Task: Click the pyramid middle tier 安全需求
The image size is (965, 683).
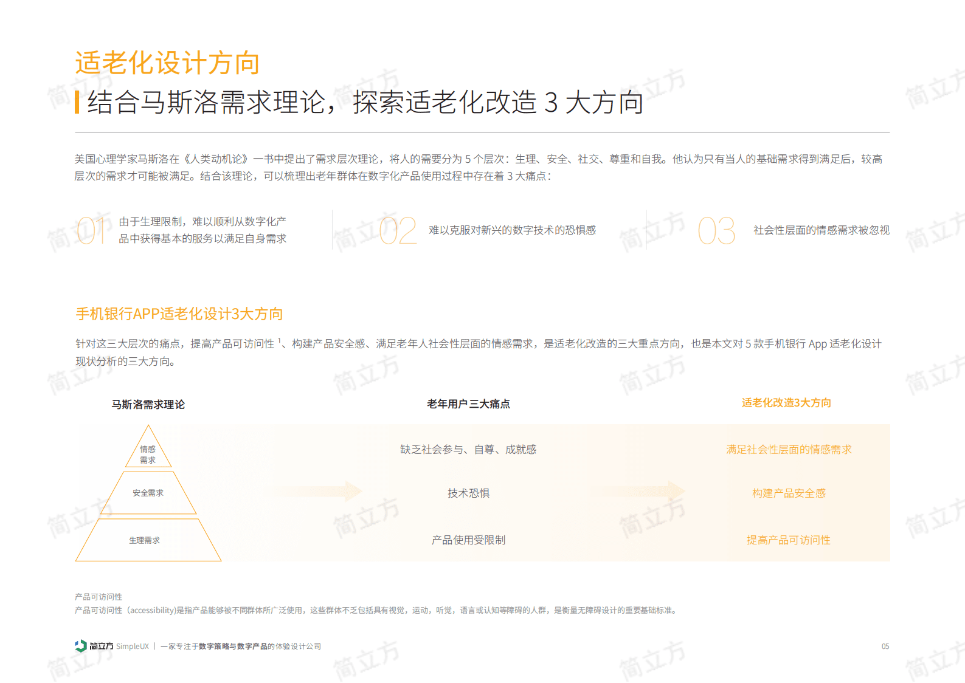Action: (x=148, y=493)
